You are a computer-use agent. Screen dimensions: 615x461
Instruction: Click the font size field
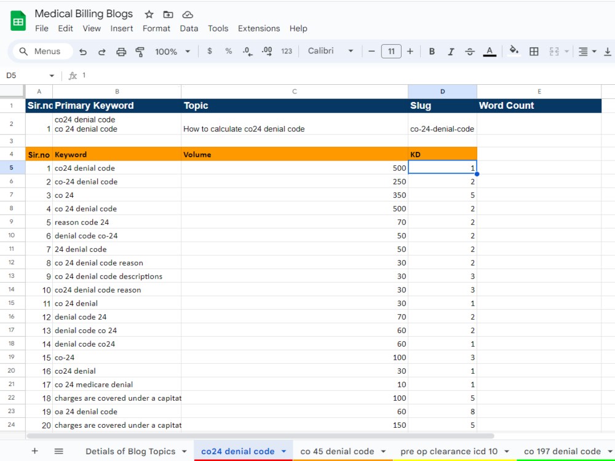pyautogui.click(x=391, y=52)
